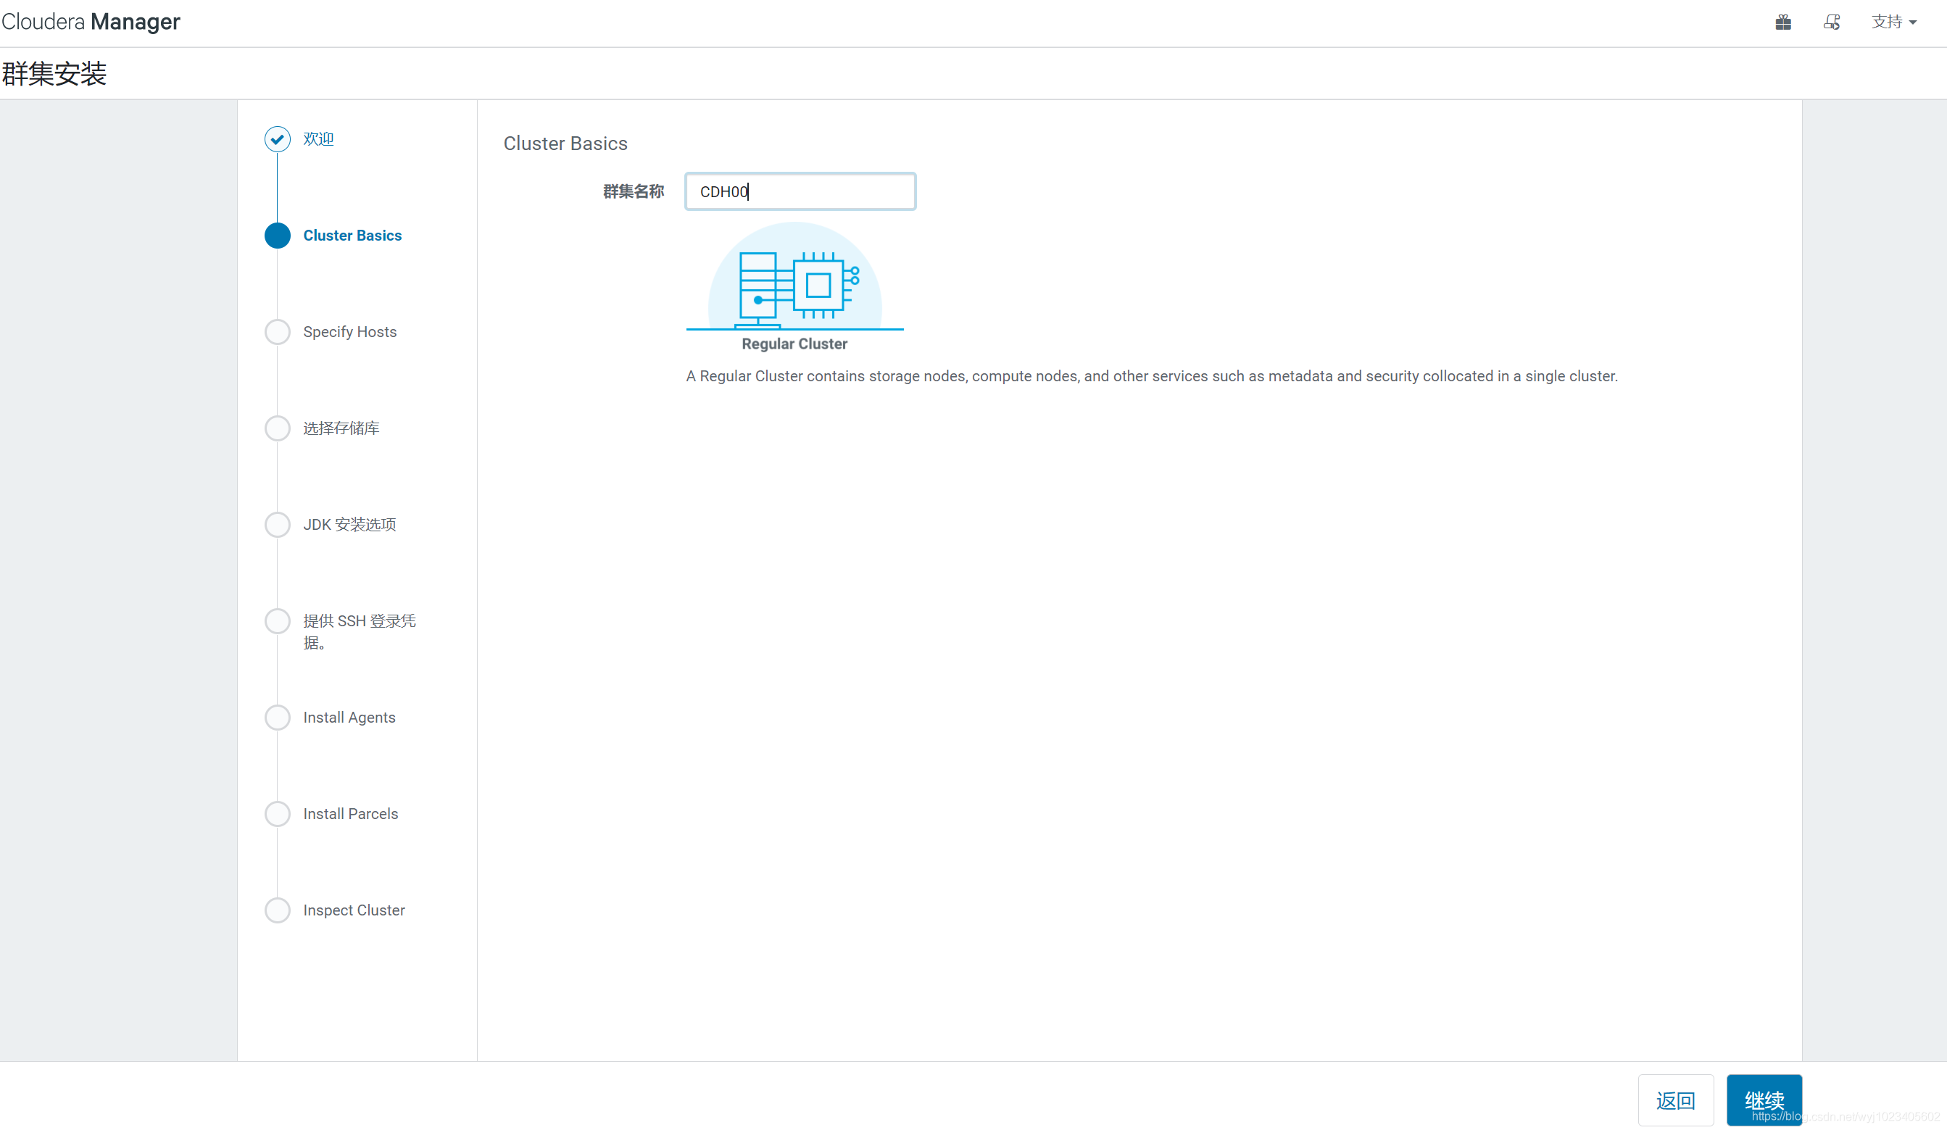This screenshot has width=1947, height=1130.
Task: Click the Cluster Basics step label
Action: tap(352, 236)
